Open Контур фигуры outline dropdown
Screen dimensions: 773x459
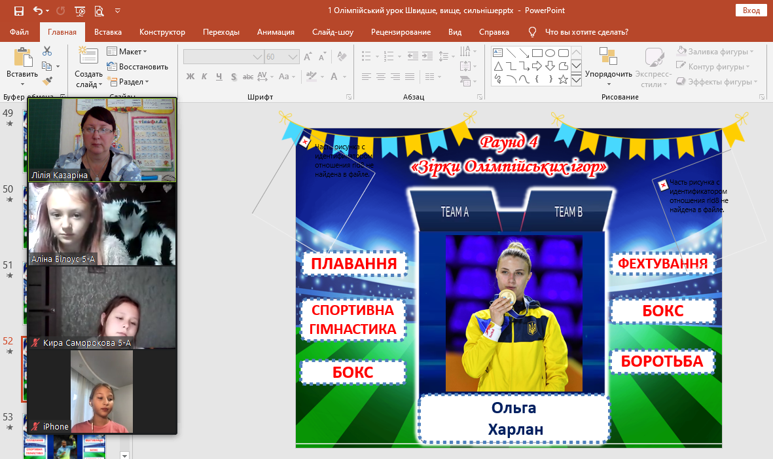click(713, 67)
